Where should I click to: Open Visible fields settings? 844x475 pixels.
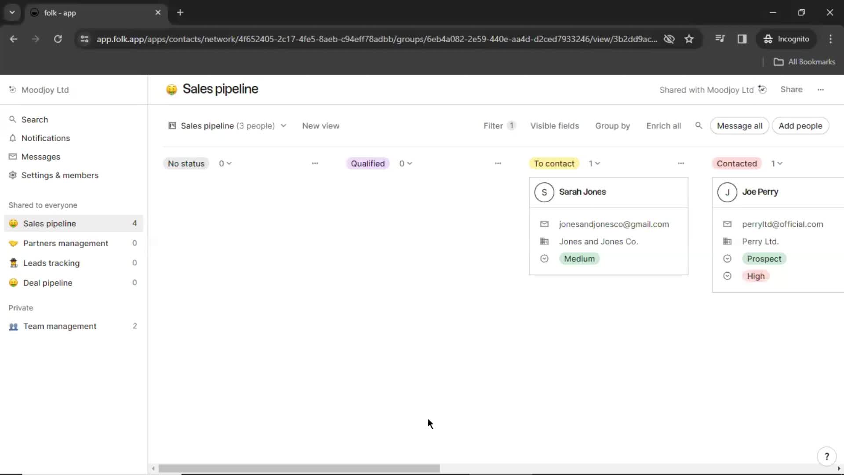pyautogui.click(x=555, y=126)
